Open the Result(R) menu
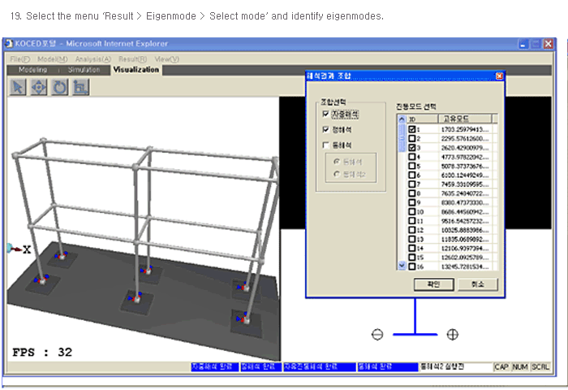Image resolution: width=568 pixels, height=390 pixels. click(132, 59)
